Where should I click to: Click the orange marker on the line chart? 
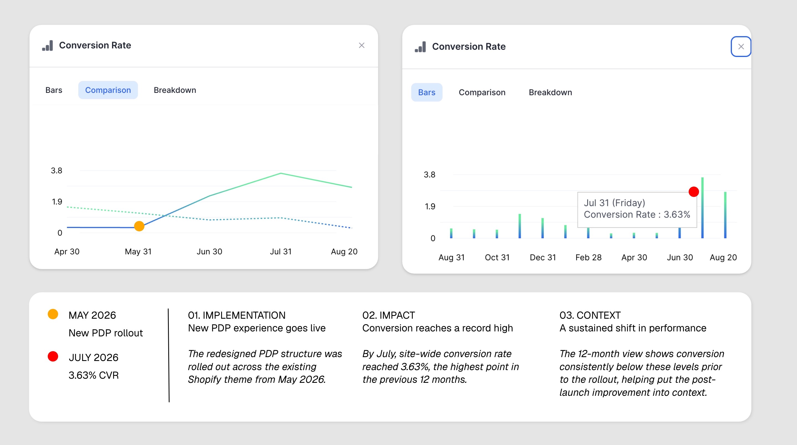pos(139,226)
